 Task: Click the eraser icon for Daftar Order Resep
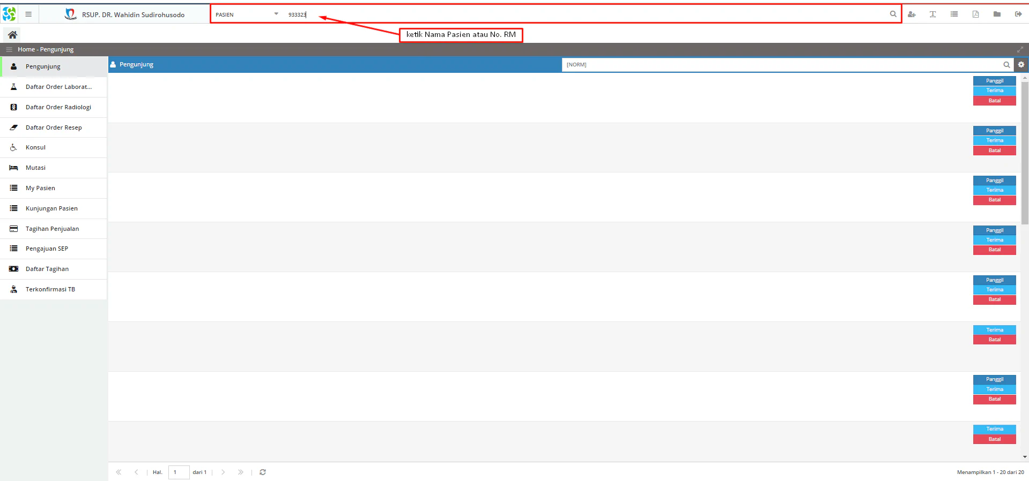click(x=14, y=127)
